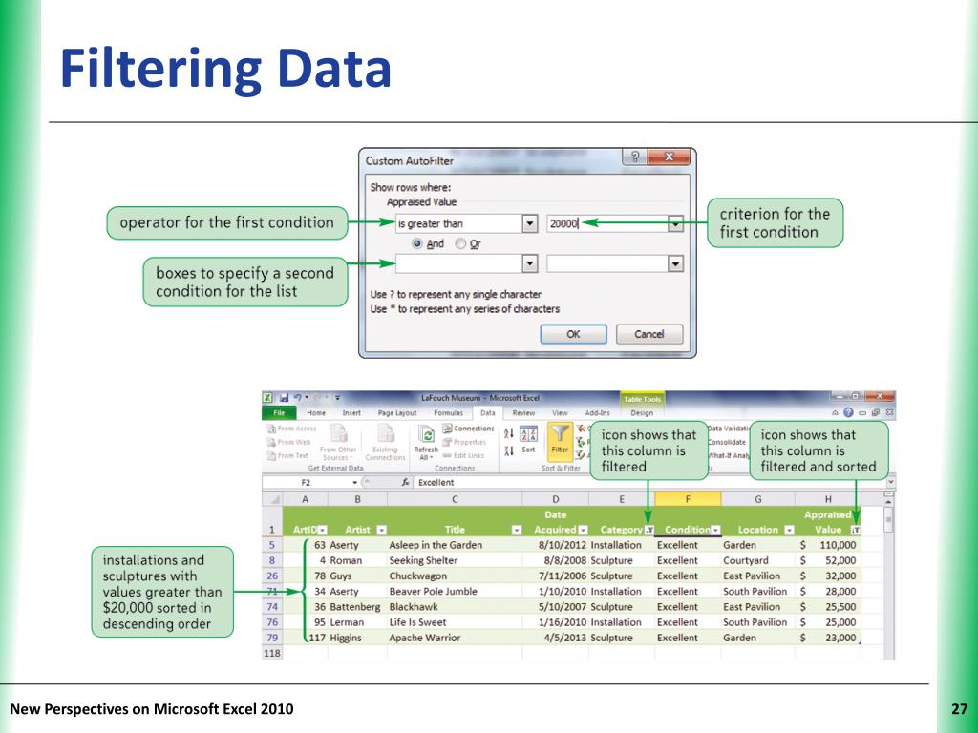This screenshot has height=733, width=978.
Task: Select the And radio button
Action: pyautogui.click(x=417, y=244)
